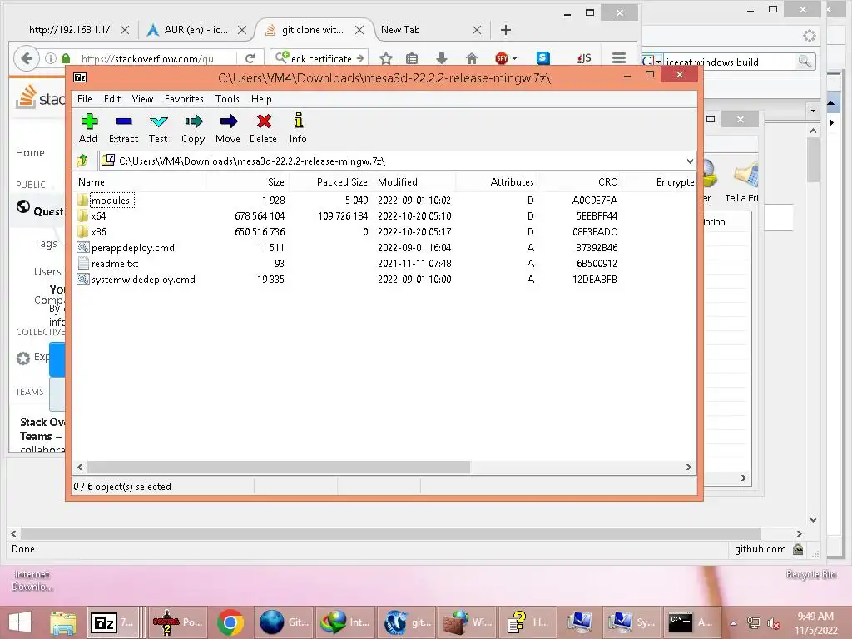Click the 7-Zip horizontal scrollbar thumb
The width and height of the screenshot is (852, 639).
(x=279, y=467)
